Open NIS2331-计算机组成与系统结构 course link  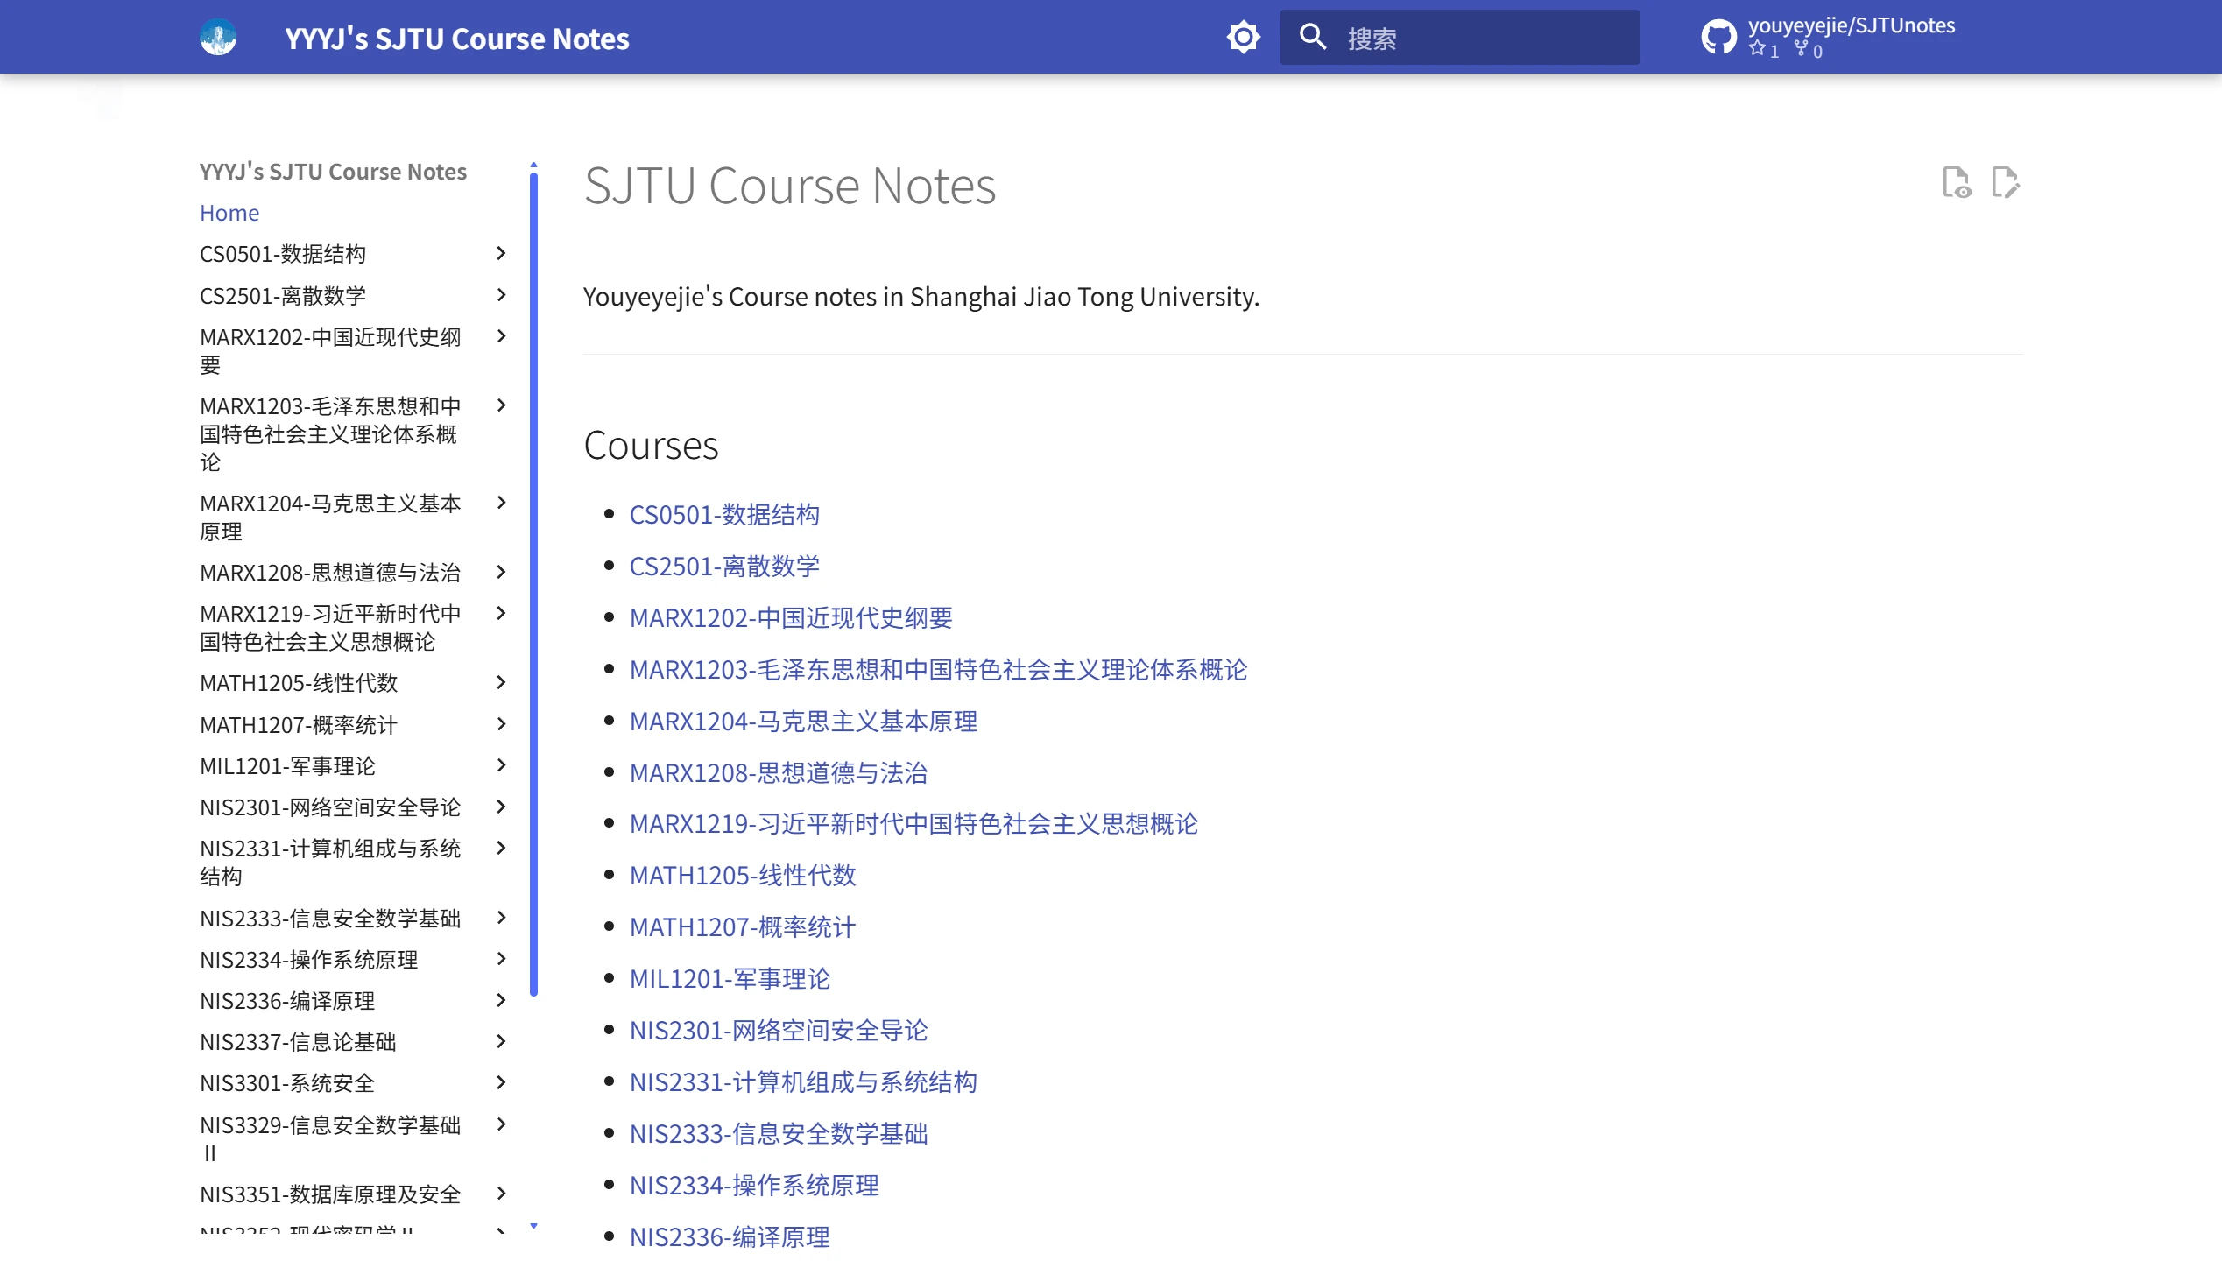pyautogui.click(x=803, y=1082)
